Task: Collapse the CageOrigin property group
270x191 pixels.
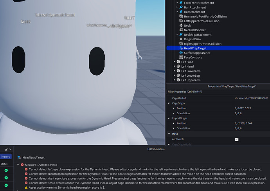Action: [x=169, y=103]
